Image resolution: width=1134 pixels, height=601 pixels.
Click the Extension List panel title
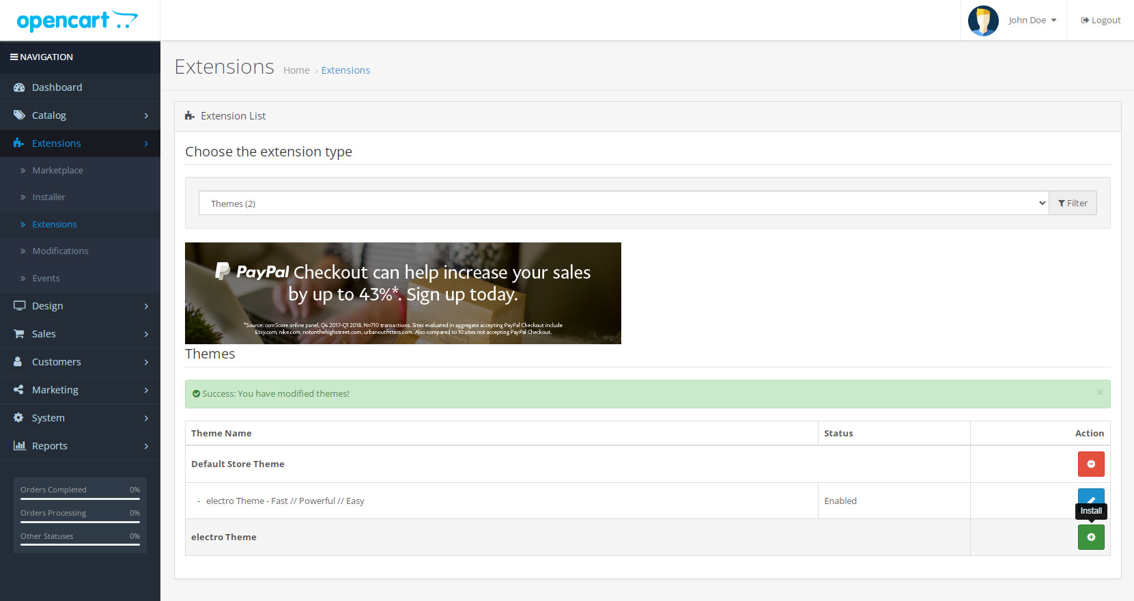click(233, 116)
